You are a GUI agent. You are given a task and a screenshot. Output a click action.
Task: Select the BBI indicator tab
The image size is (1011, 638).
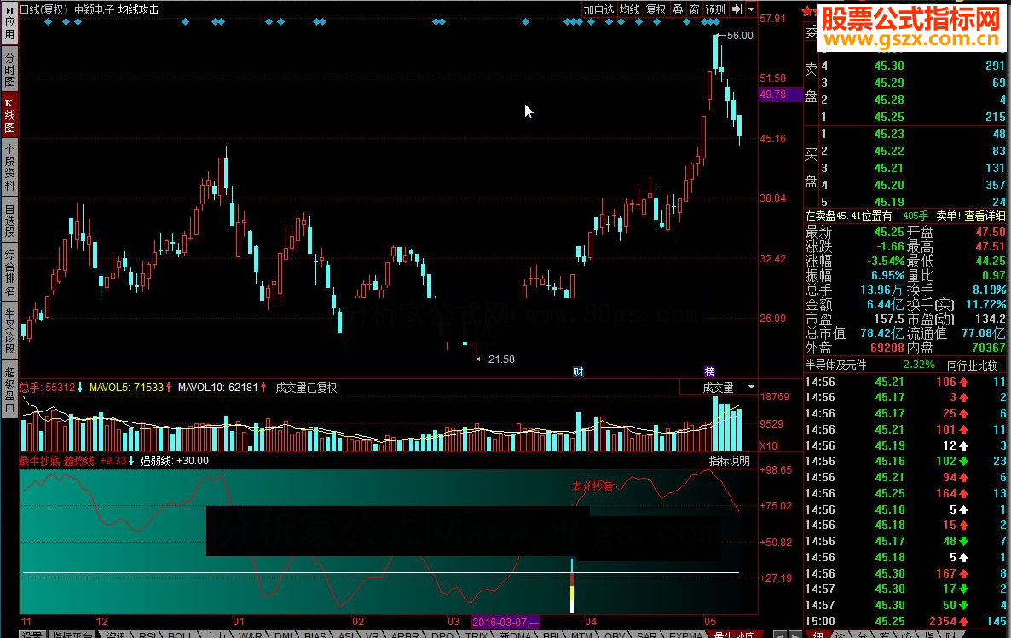552,634
